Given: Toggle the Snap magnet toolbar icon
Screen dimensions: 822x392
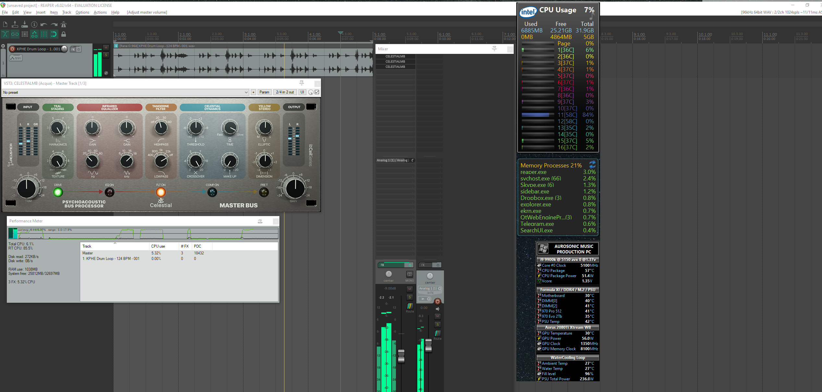Looking at the screenshot, I should [54, 34].
